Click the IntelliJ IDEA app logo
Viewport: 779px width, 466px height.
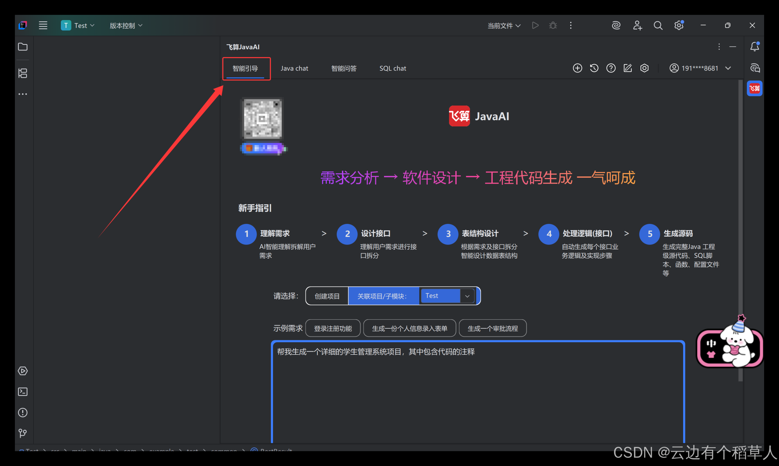23,26
